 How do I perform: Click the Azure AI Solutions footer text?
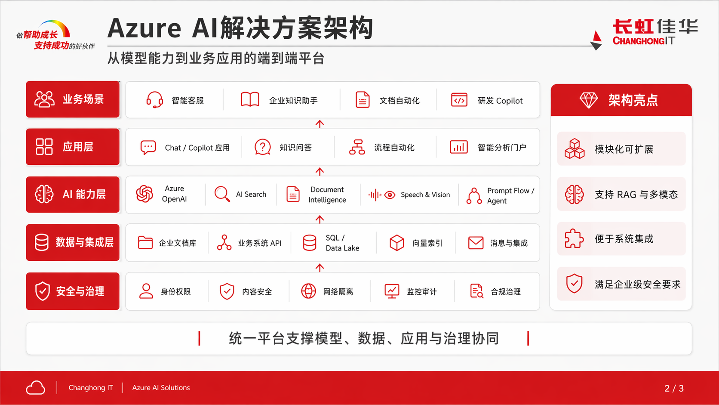pyautogui.click(x=161, y=388)
